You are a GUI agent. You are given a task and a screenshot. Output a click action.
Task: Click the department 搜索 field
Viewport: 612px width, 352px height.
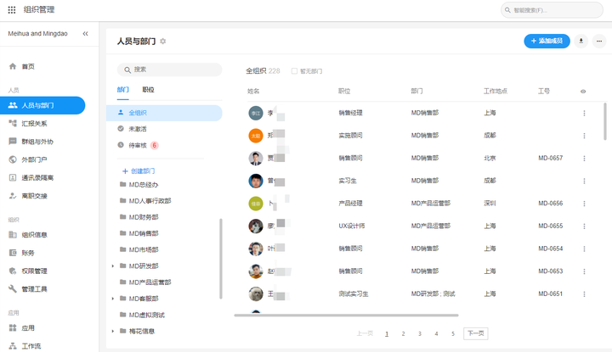170,70
